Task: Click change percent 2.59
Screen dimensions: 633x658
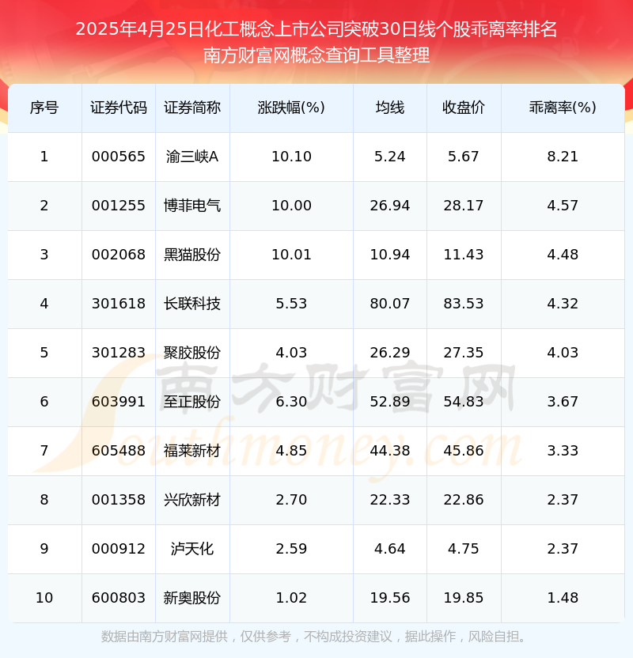Action: pos(291,550)
